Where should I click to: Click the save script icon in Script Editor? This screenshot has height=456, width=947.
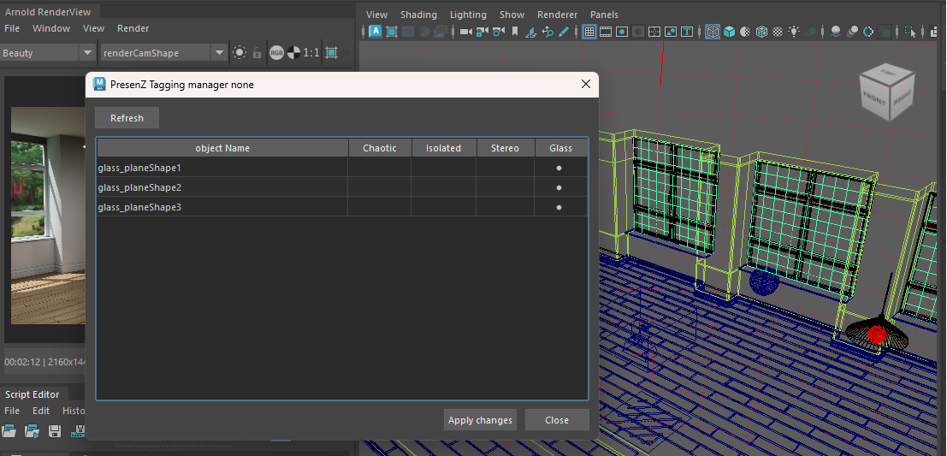[x=55, y=430]
